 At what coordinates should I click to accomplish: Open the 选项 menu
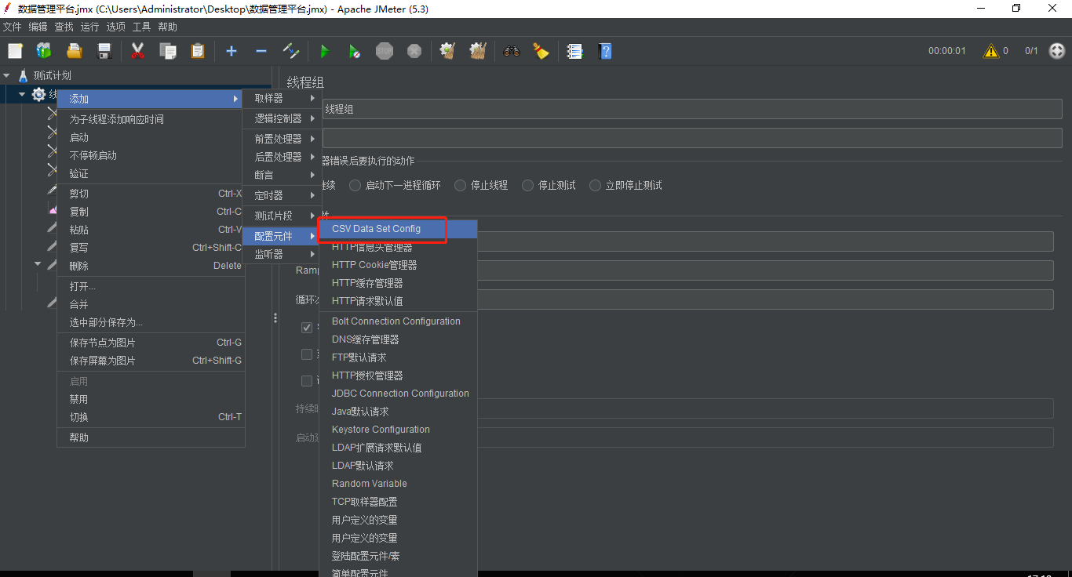coord(115,27)
